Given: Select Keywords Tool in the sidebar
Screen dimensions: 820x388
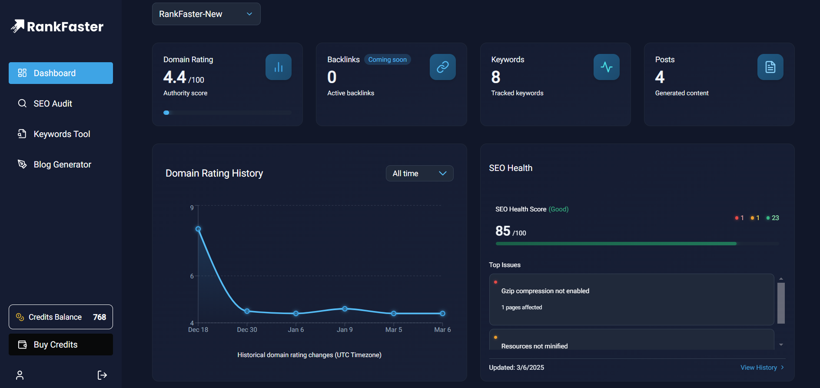Looking at the screenshot, I should [61, 134].
